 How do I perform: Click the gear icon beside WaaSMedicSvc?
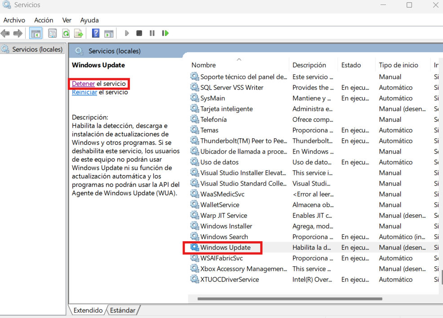tap(195, 194)
